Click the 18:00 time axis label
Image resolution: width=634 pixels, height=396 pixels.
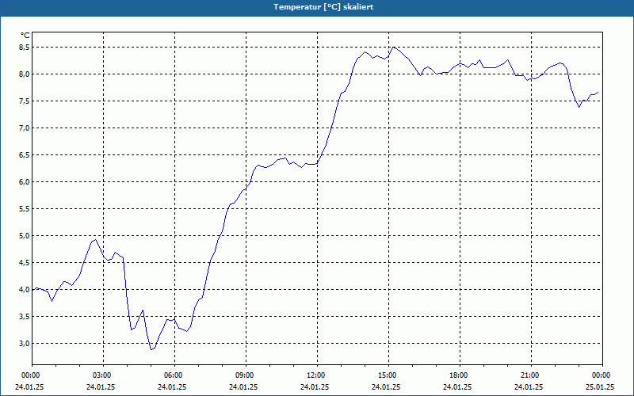click(458, 375)
